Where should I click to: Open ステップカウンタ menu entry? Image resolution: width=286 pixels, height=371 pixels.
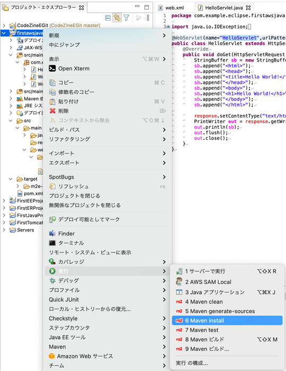point(108,328)
